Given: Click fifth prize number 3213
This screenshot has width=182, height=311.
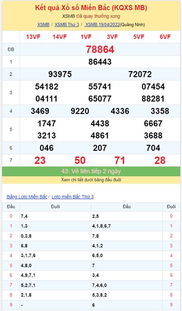Looking at the screenshot, I should pos(47,136).
